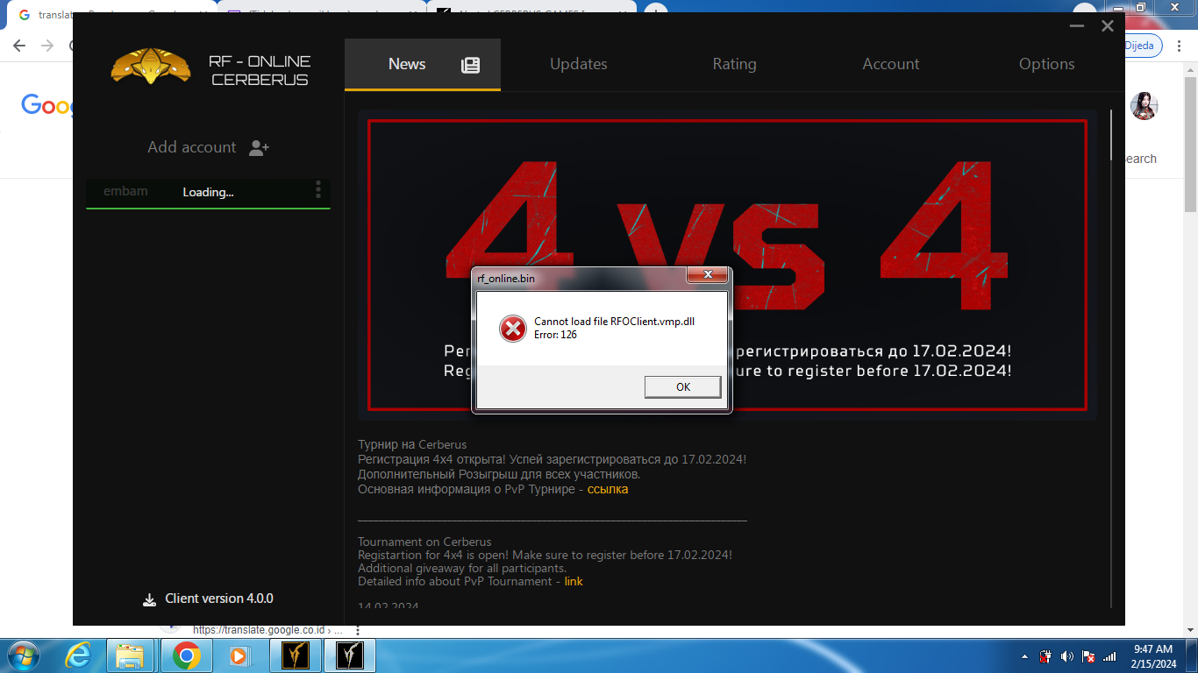The width and height of the screenshot is (1198, 673).
Task: Open the three-dot menu for embam account
Action: (318, 189)
